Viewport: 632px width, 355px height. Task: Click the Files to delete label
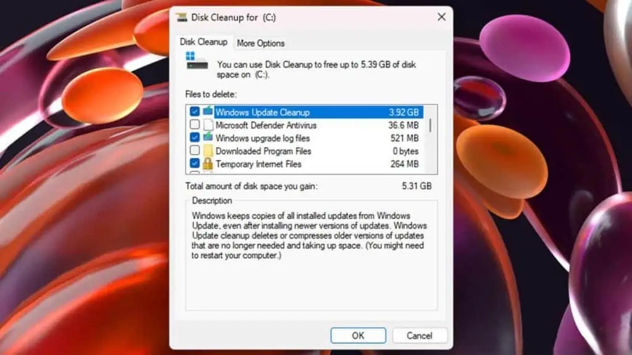[211, 94]
